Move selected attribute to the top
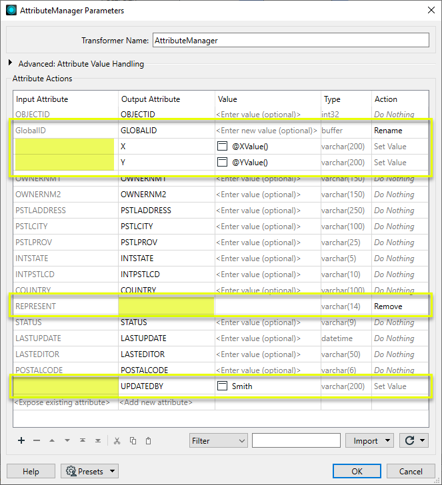The height and width of the screenshot is (485, 442). pyautogui.click(x=83, y=440)
